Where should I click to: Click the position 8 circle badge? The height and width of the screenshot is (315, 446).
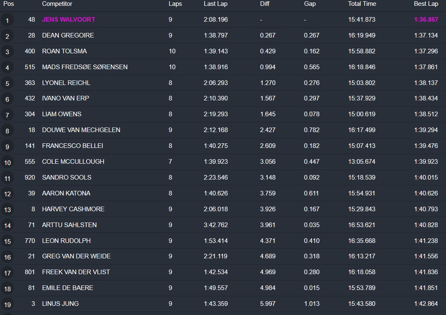click(7, 130)
